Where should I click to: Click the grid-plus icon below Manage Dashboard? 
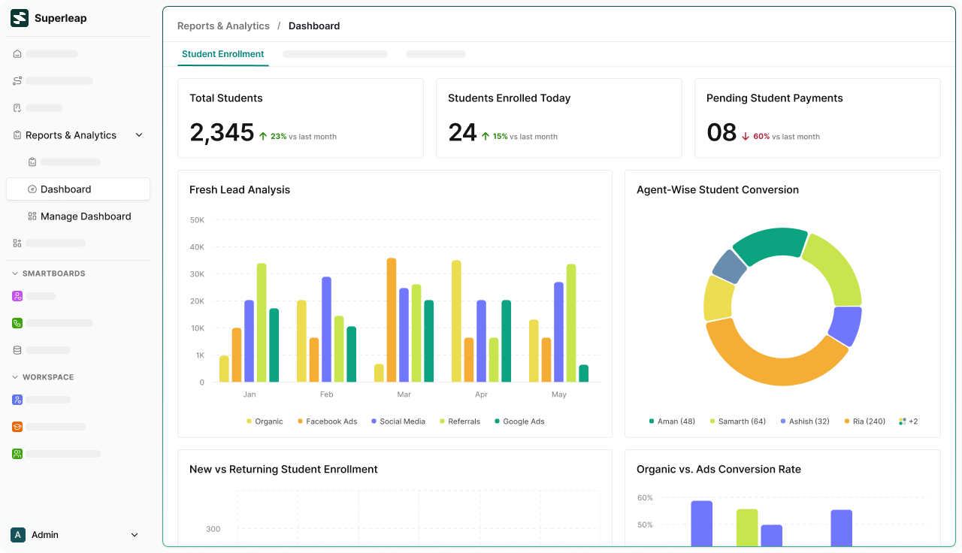pos(17,243)
